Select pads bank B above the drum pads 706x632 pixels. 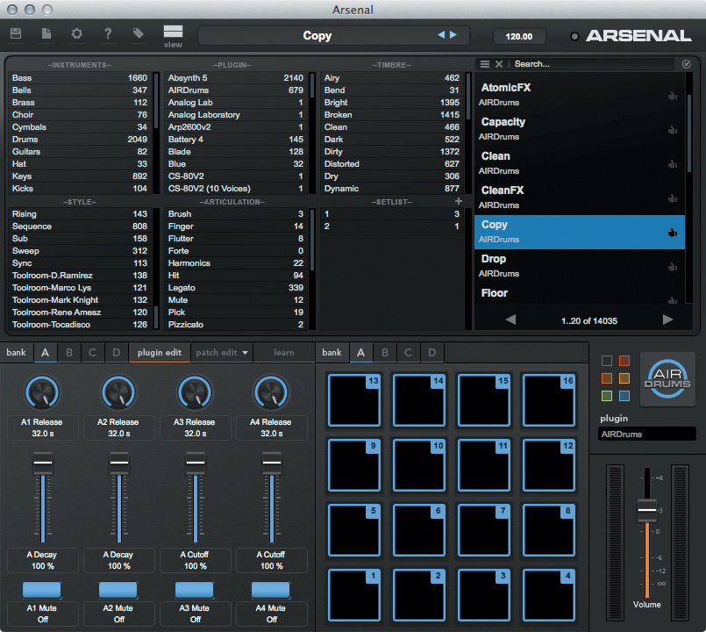[384, 353]
